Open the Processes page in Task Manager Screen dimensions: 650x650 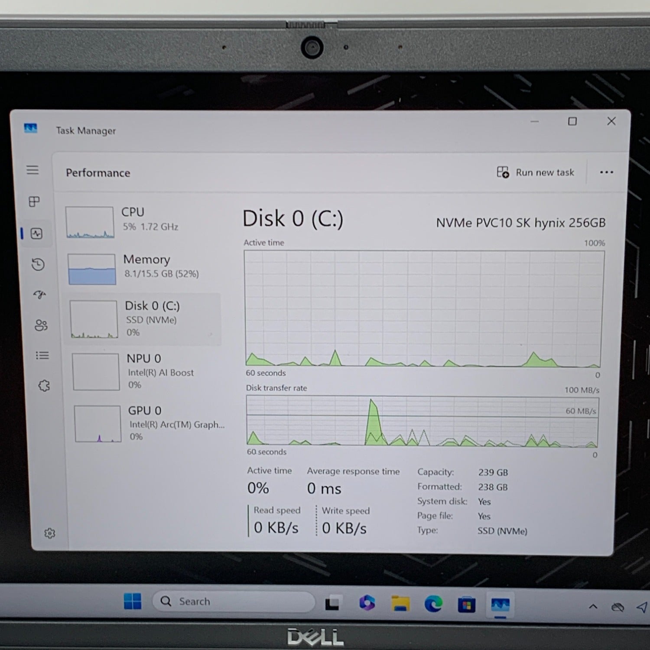(x=33, y=201)
